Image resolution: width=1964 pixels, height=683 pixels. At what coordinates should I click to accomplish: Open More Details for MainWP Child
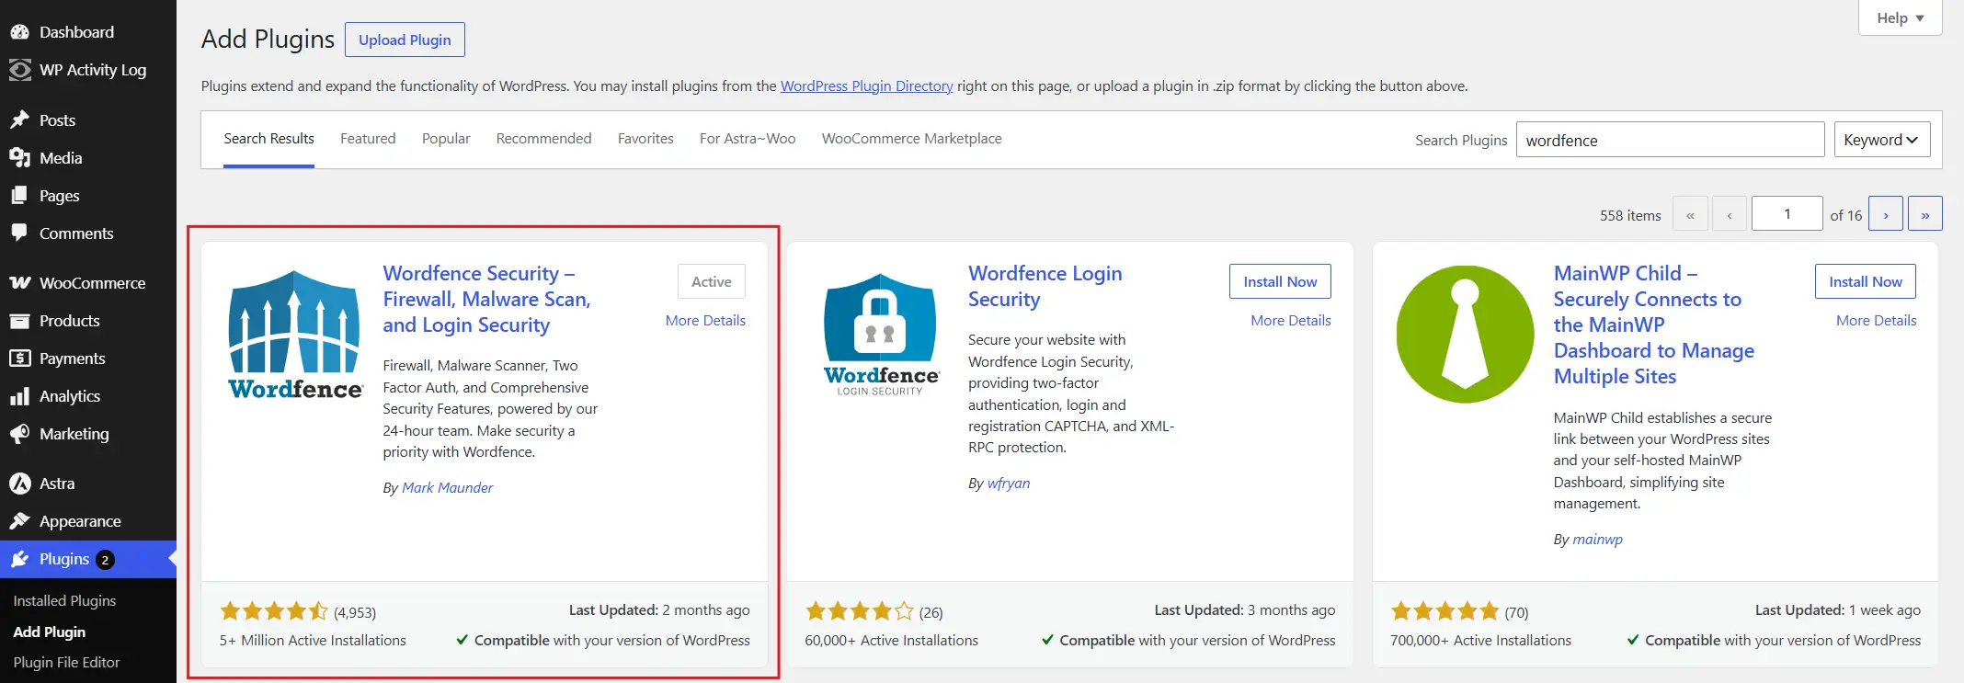1876,320
